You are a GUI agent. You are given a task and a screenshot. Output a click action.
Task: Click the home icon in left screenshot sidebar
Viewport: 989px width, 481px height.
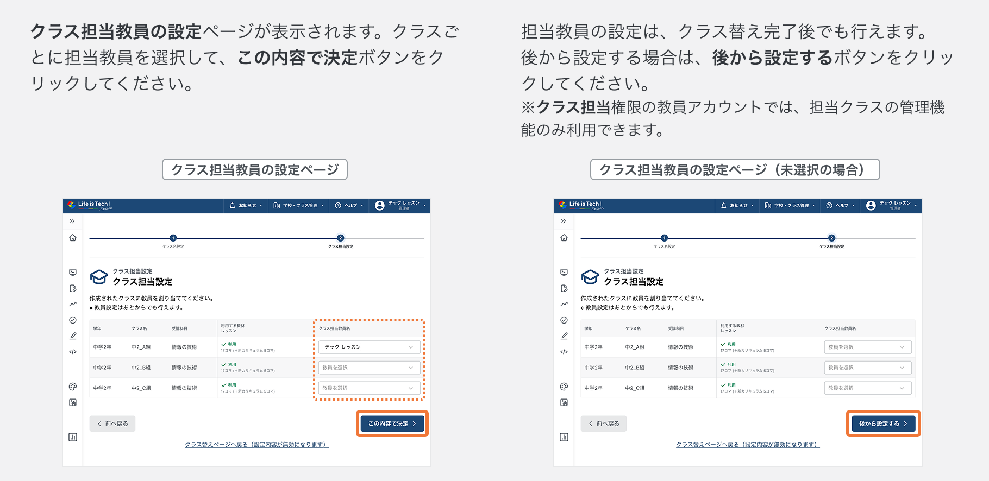[x=73, y=238]
